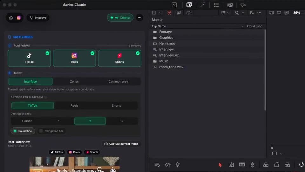The width and height of the screenshot is (305, 172).
Task: Open the home icon in plugin header
Action: tap(11, 18)
